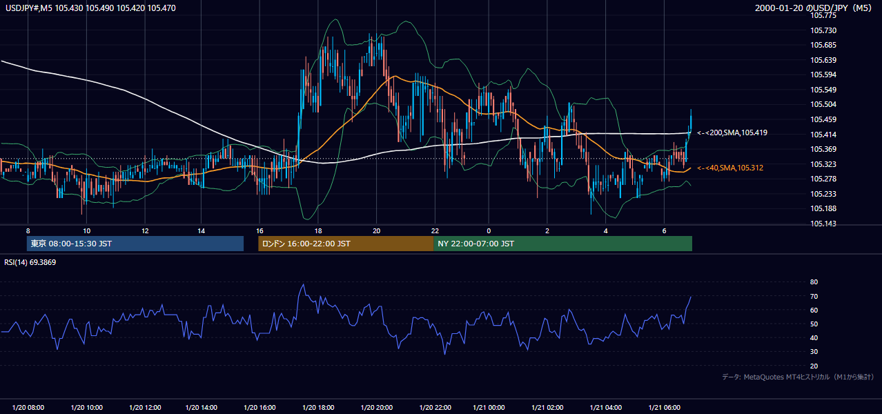Click the bottom time label 1/21 04:00
Viewport: 882px width, 414px height.
[x=605, y=407]
